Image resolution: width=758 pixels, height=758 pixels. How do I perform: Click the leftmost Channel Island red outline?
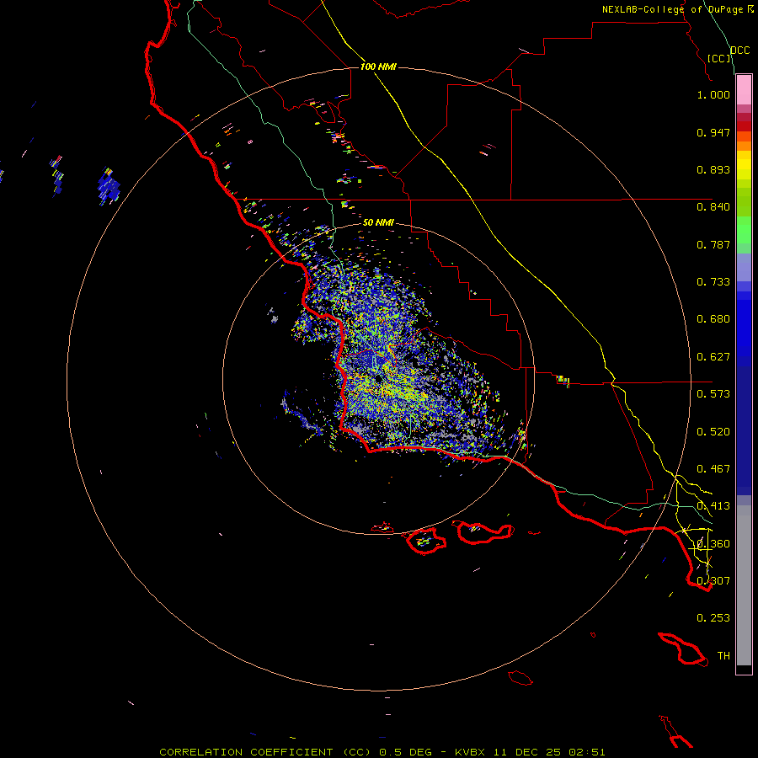click(x=382, y=527)
